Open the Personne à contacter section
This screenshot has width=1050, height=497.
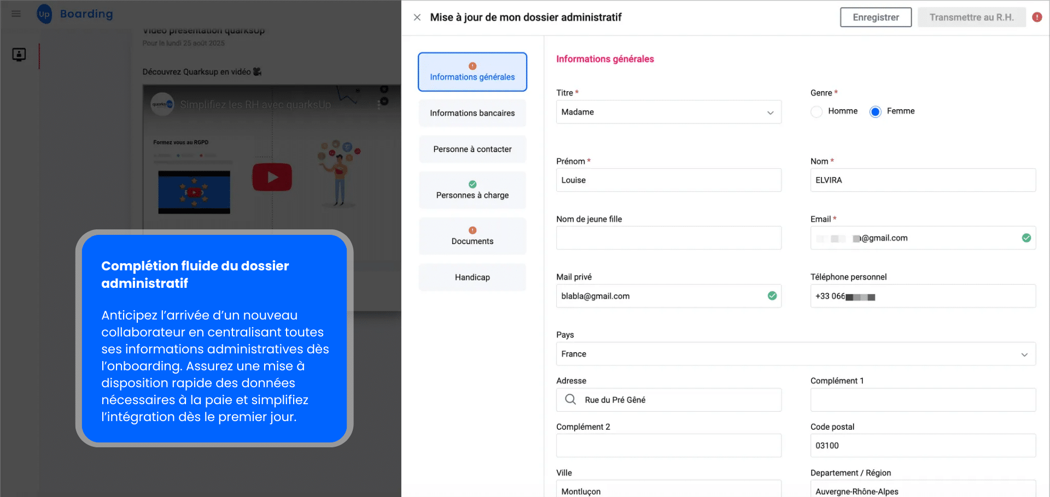(x=472, y=149)
